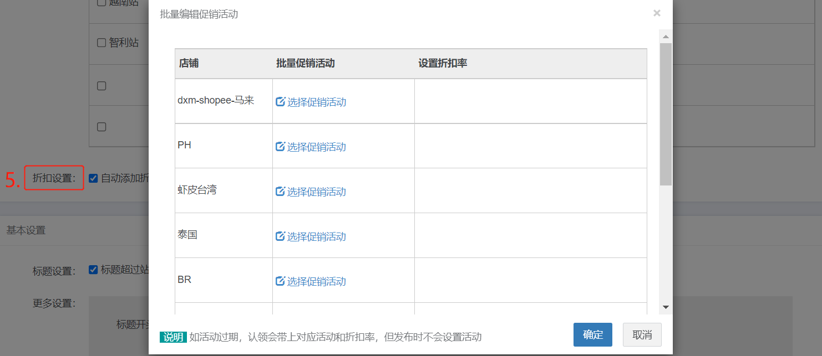Click edit icon in BR store row

click(x=281, y=281)
